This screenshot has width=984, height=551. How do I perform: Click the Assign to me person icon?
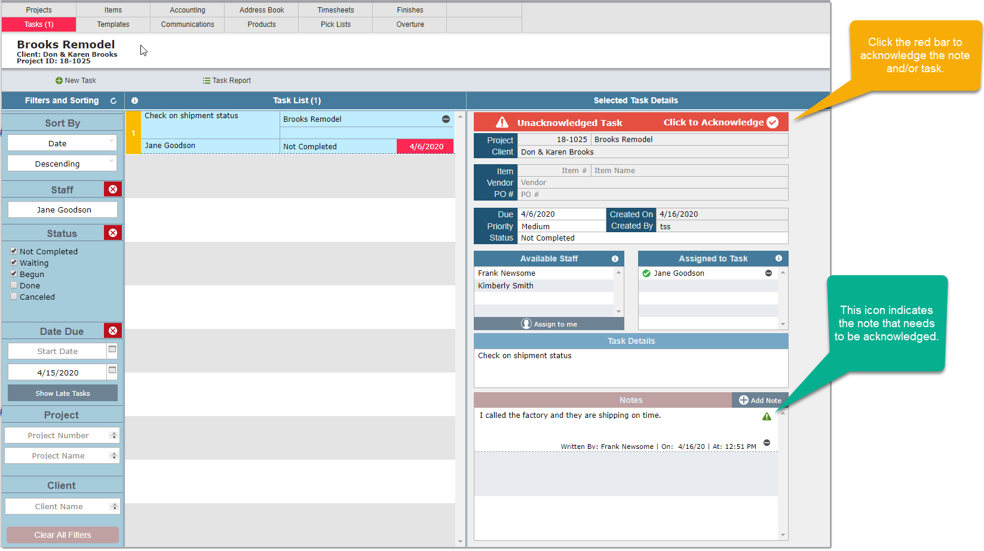(x=526, y=324)
